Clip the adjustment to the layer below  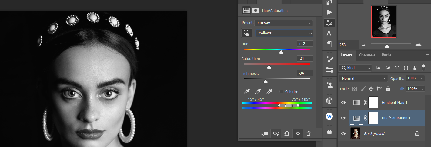[265, 133]
